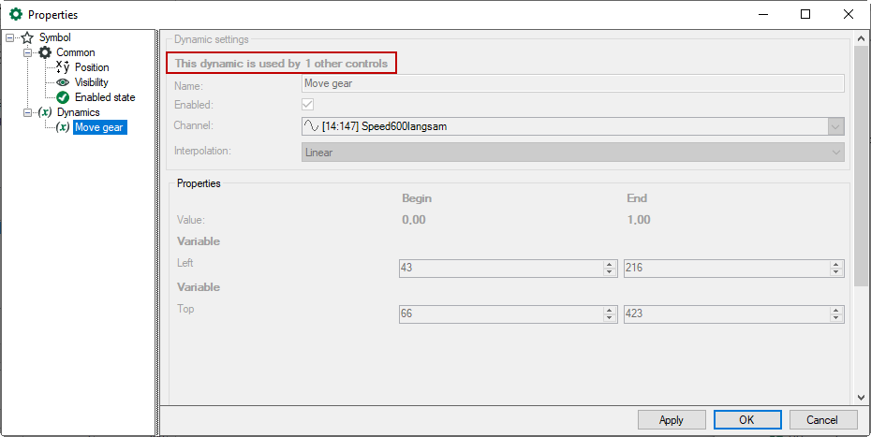The image size is (871, 437).
Task: Click the Dynamic settings group title
Action: (x=212, y=39)
